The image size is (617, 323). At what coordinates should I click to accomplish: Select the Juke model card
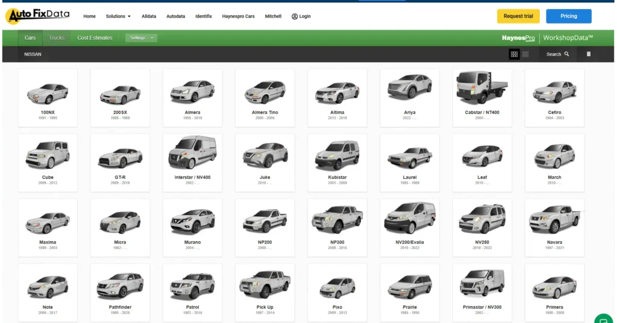click(265, 163)
